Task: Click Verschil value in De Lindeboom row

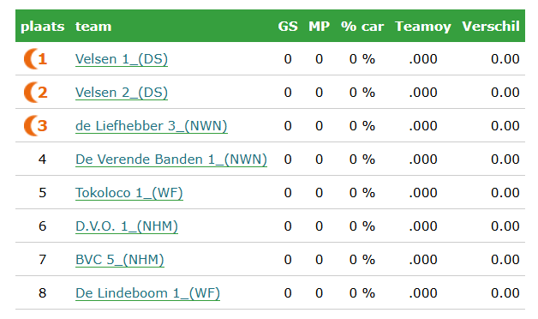Action: 505,293
